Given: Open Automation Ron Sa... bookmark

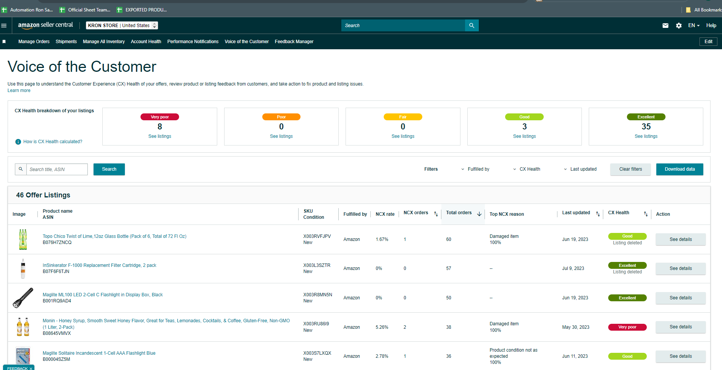Looking at the screenshot, I should 27,10.
